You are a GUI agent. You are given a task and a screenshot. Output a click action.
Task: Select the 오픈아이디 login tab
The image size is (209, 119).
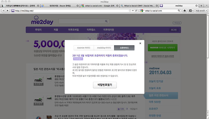pos(124,48)
